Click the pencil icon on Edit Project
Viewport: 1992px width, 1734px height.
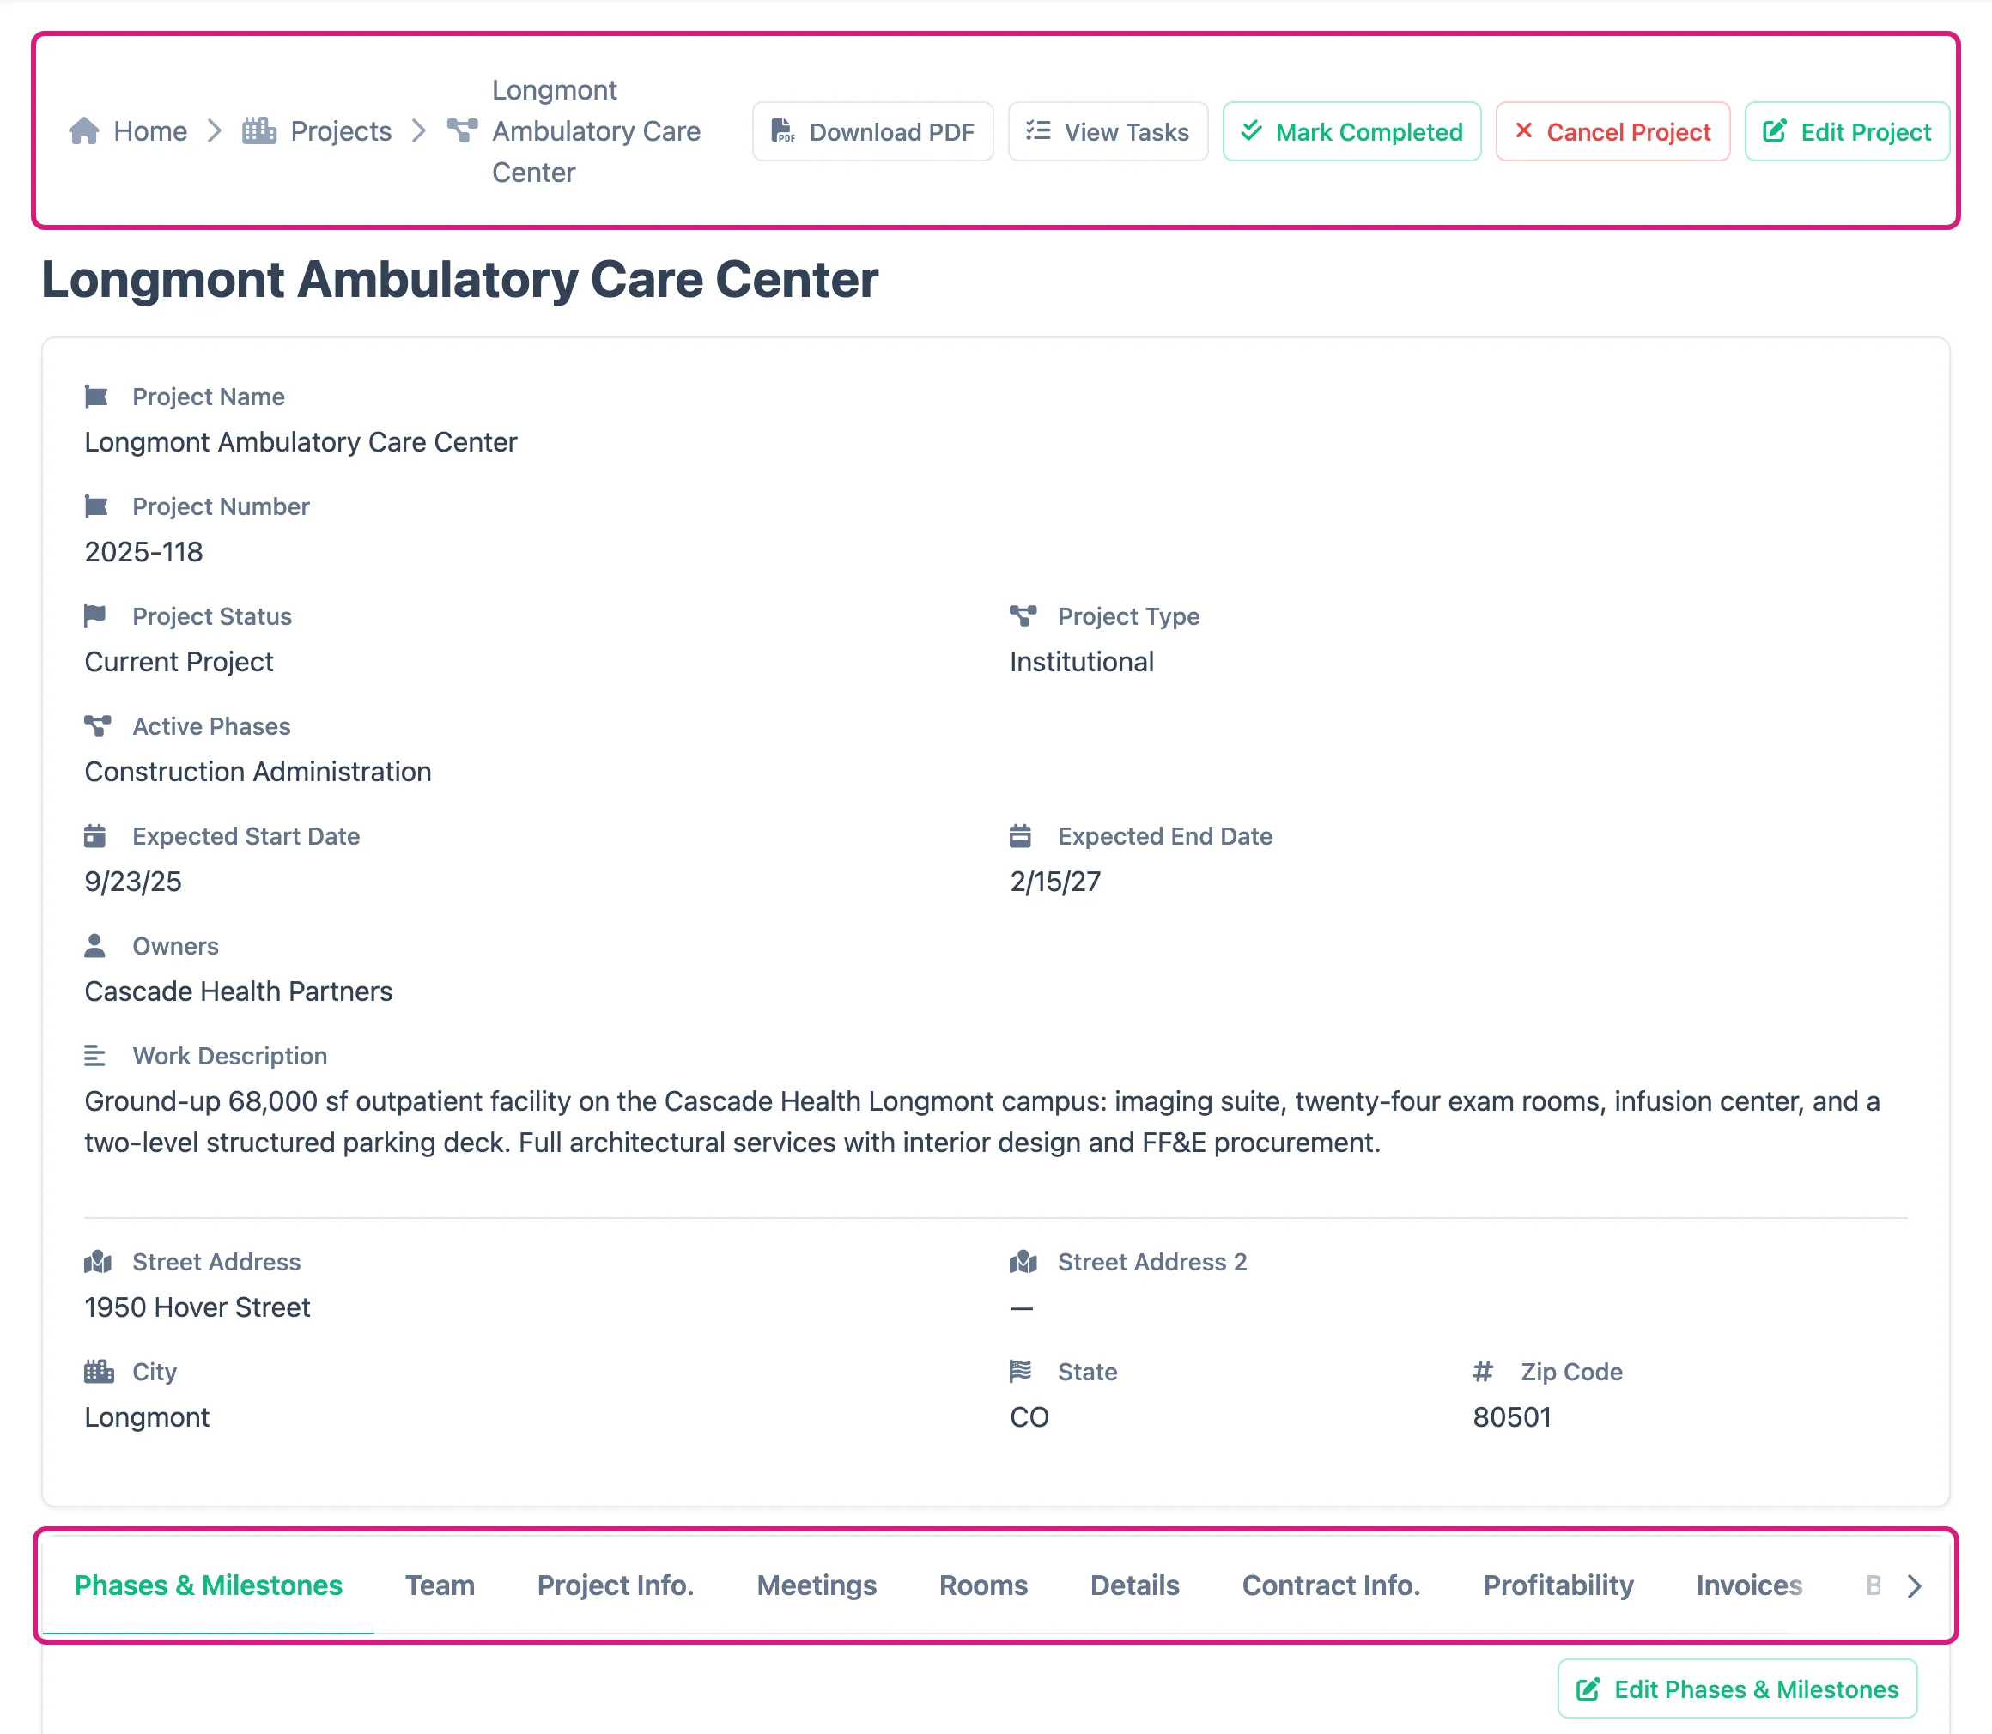tap(1774, 130)
